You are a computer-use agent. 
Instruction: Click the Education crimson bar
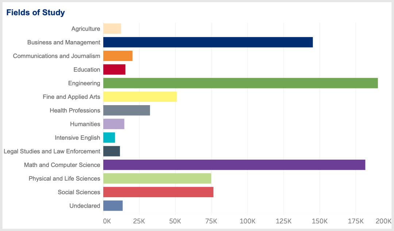(114, 69)
